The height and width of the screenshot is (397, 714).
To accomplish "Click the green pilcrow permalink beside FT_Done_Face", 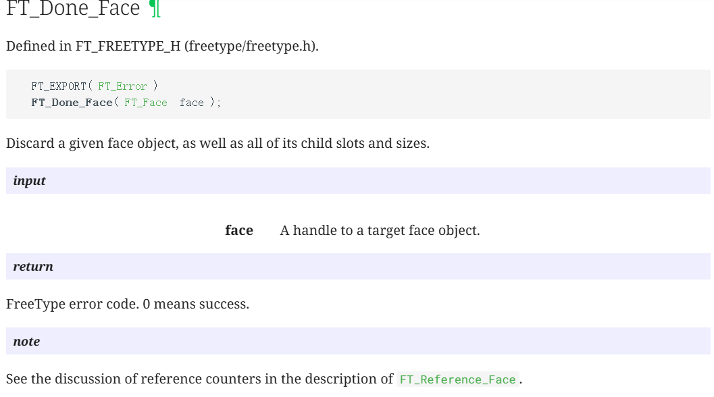I will click(155, 8).
